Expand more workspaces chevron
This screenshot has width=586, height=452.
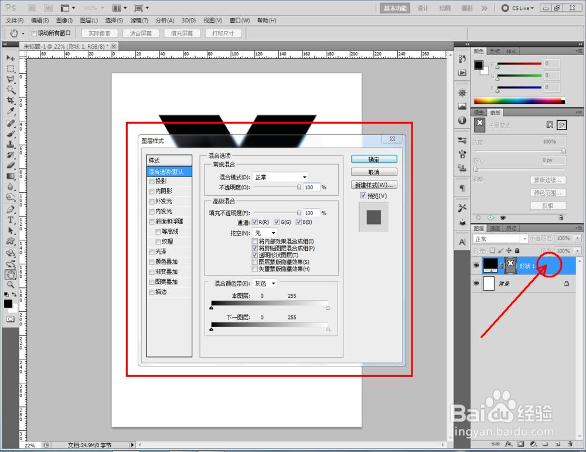tap(485, 8)
